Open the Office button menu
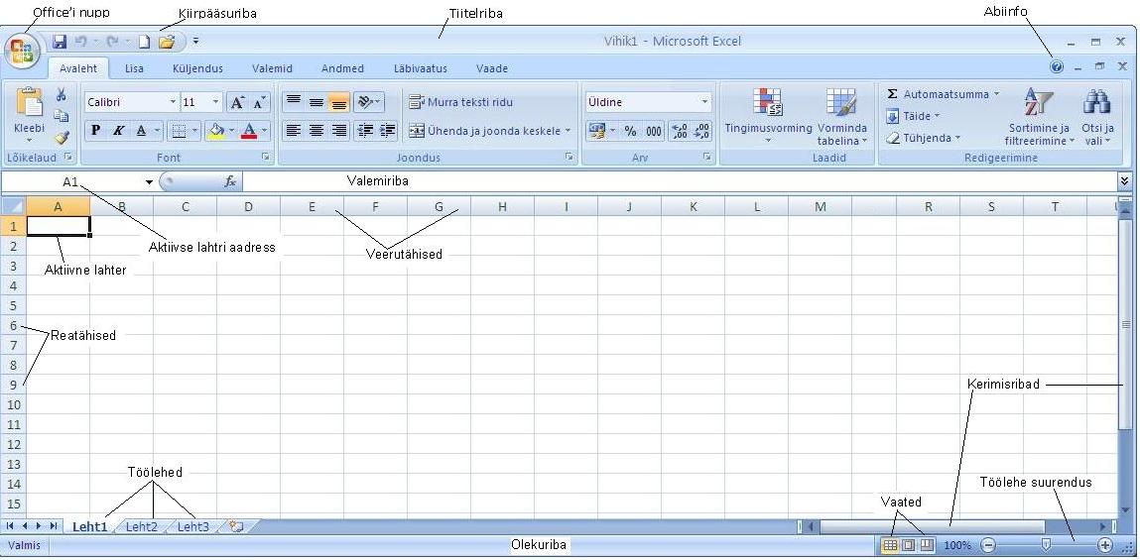 [x=22, y=52]
